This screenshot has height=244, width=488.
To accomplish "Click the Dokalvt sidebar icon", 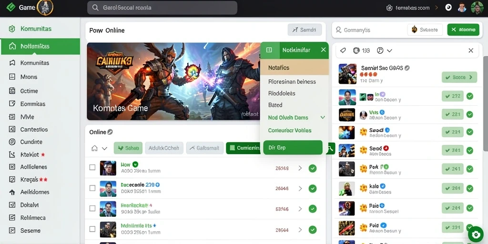I will [12, 205].
